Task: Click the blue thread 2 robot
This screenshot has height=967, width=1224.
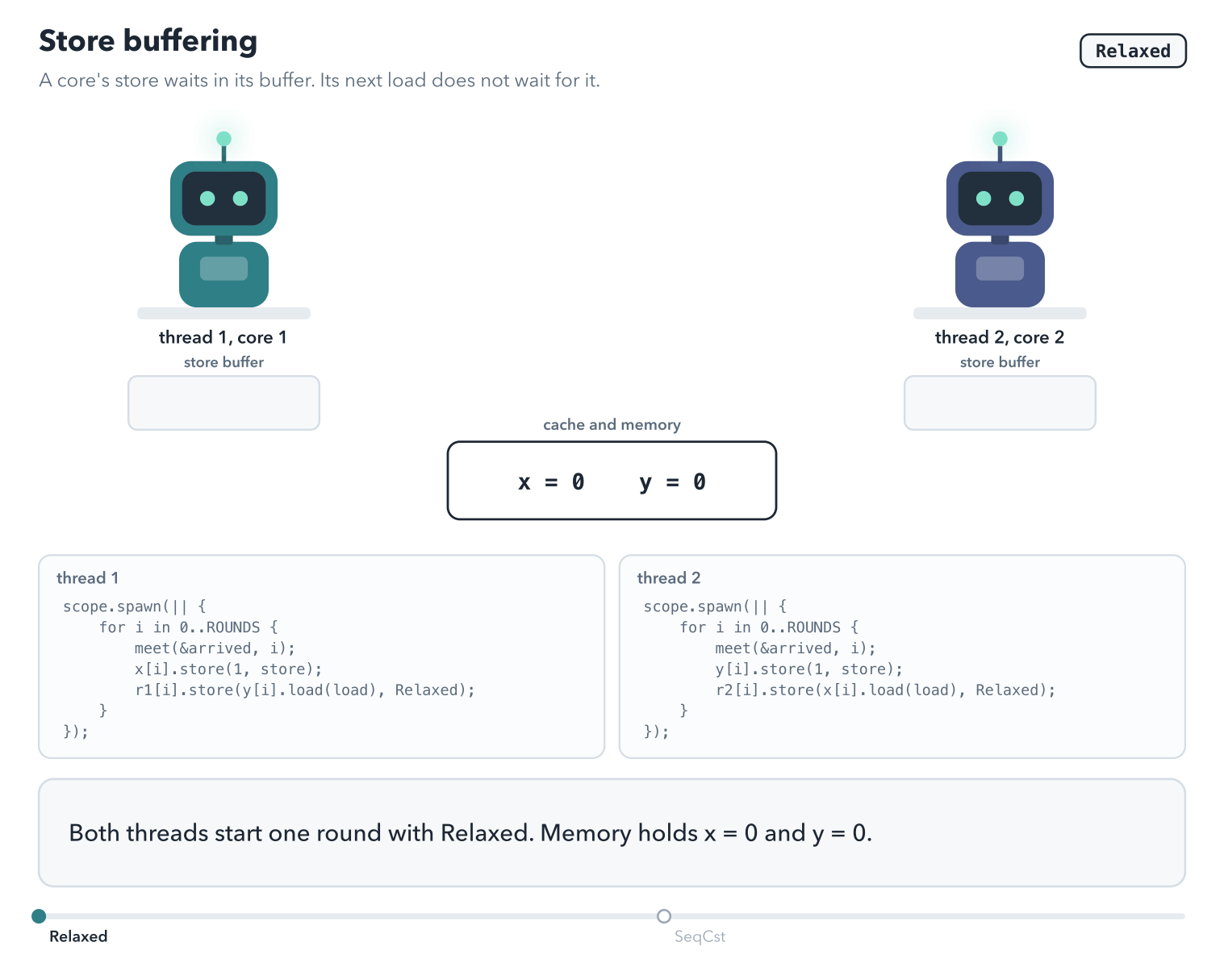Action: point(1000,220)
